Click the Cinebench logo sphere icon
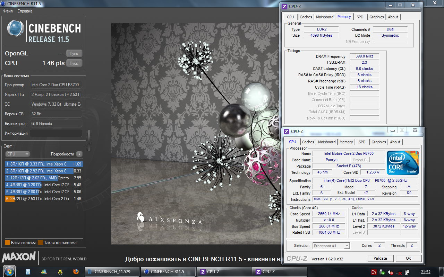This screenshot has width=444, height=277. [x=16, y=28]
